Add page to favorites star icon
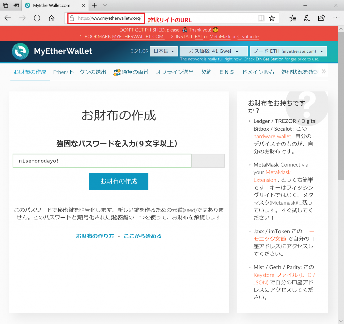The image size is (344, 324). [x=272, y=18]
